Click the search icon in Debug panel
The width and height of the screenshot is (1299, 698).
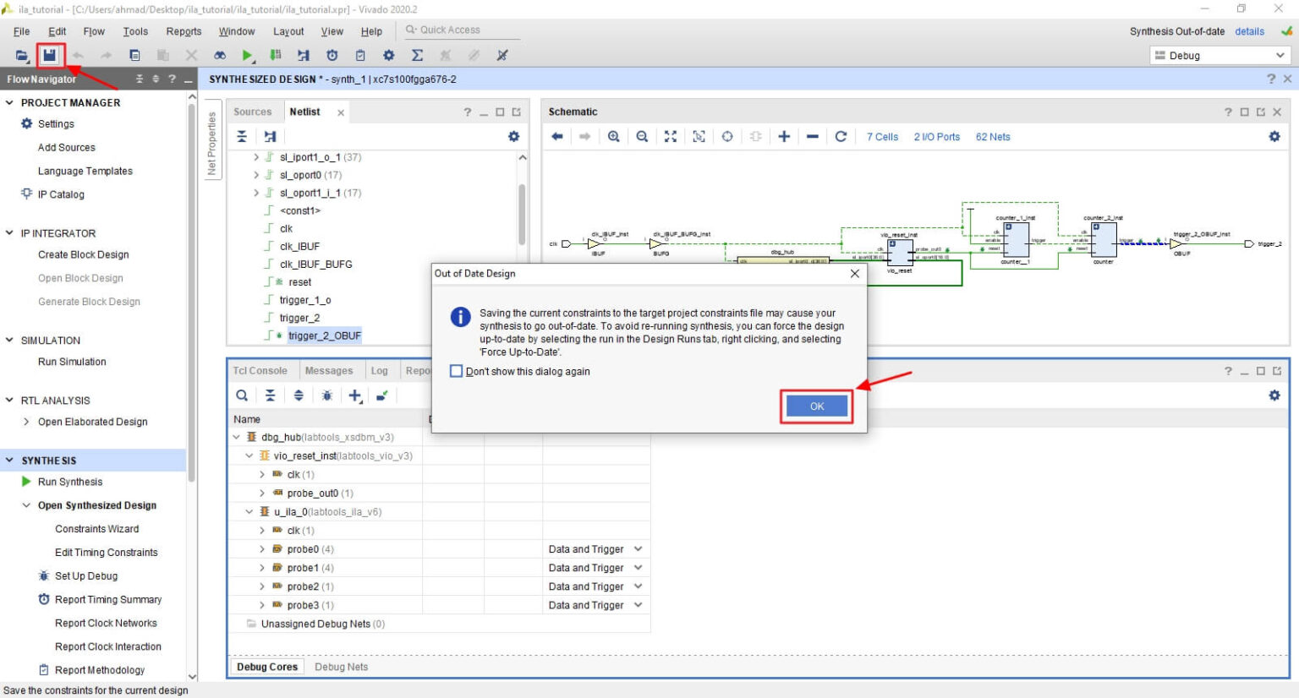point(242,395)
